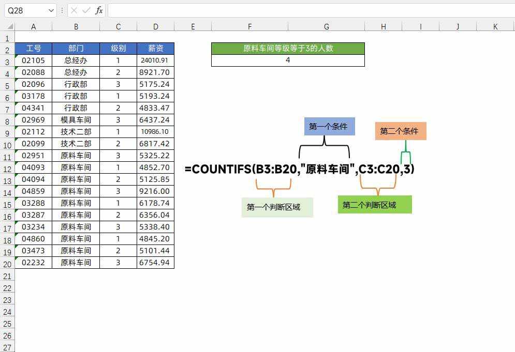
Task: Click the Select All triangle corner icon
Action: click(9, 26)
